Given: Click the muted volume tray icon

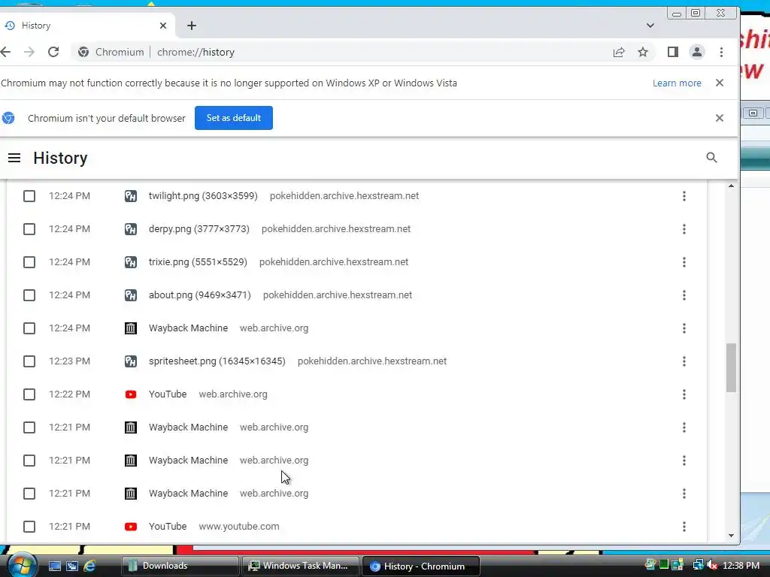Looking at the screenshot, I should [713, 566].
